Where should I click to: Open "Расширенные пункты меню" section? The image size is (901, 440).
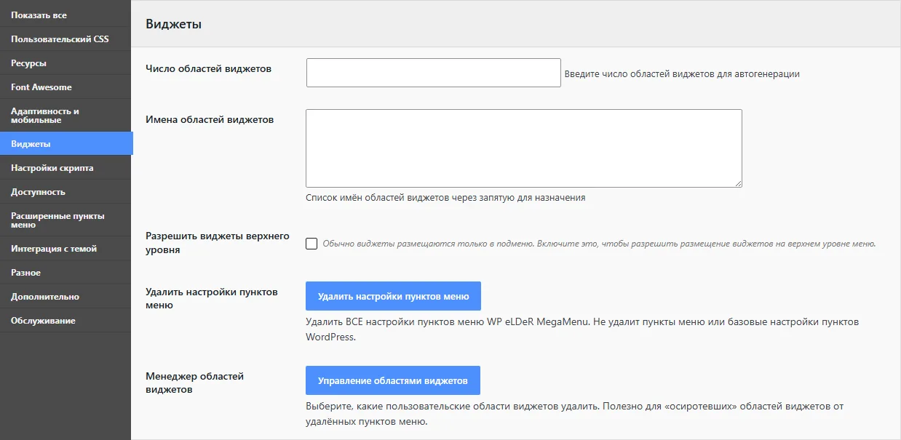[66, 220]
